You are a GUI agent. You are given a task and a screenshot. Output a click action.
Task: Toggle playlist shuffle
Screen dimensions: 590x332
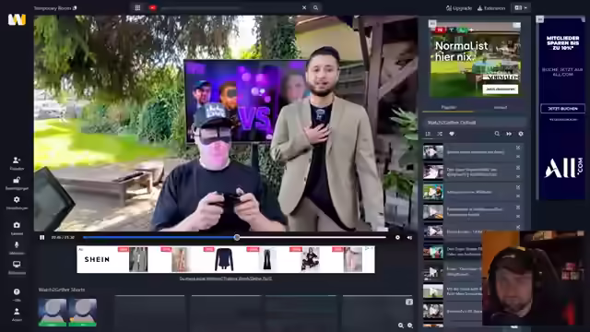coord(440,134)
